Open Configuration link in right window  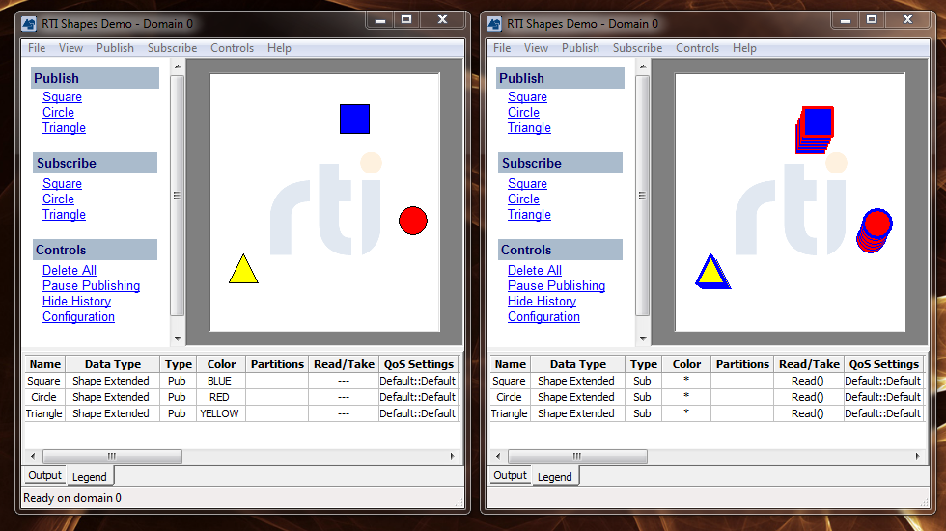[x=543, y=317]
